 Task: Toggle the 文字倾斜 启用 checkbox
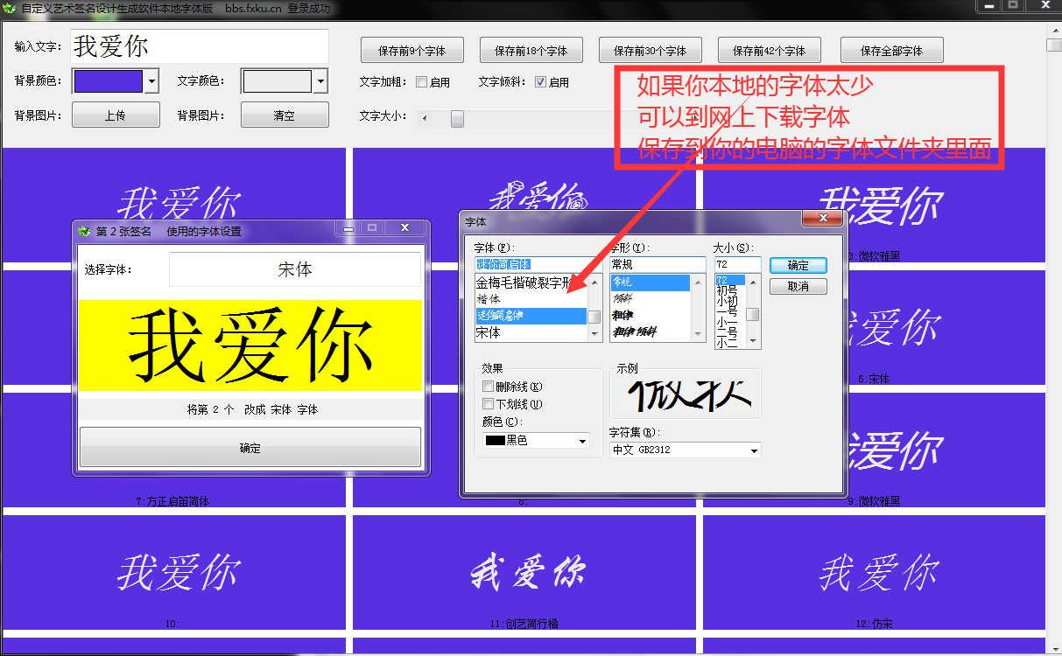pos(540,82)
